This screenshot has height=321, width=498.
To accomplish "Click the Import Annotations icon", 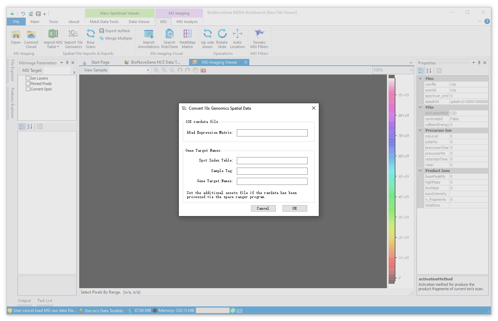I will coord(148,34).
